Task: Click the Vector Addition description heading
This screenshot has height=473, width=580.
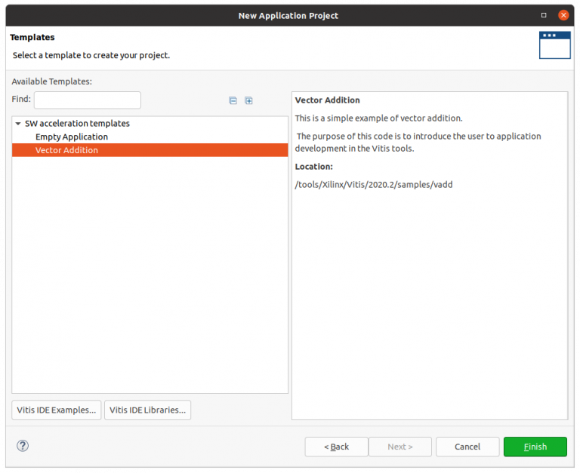Action: click(327, 100)
